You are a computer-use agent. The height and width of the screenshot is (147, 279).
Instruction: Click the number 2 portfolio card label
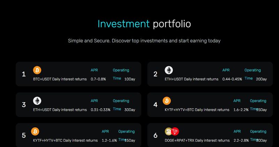[156, 74]
